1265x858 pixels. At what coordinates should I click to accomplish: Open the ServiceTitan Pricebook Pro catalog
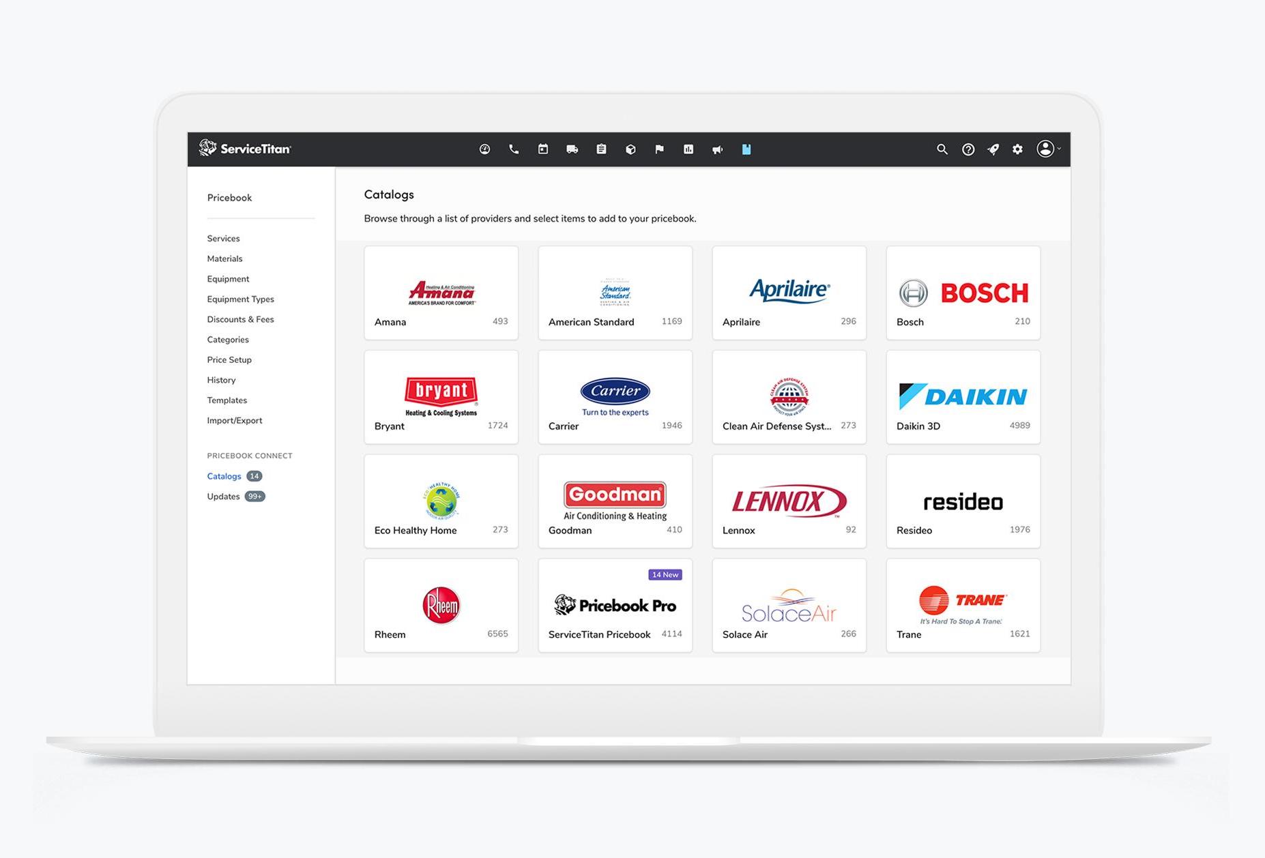615,605
